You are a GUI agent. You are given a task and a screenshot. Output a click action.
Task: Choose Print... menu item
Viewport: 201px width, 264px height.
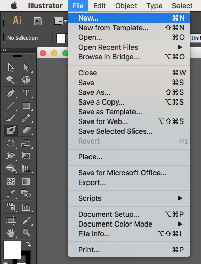(129, 250)
